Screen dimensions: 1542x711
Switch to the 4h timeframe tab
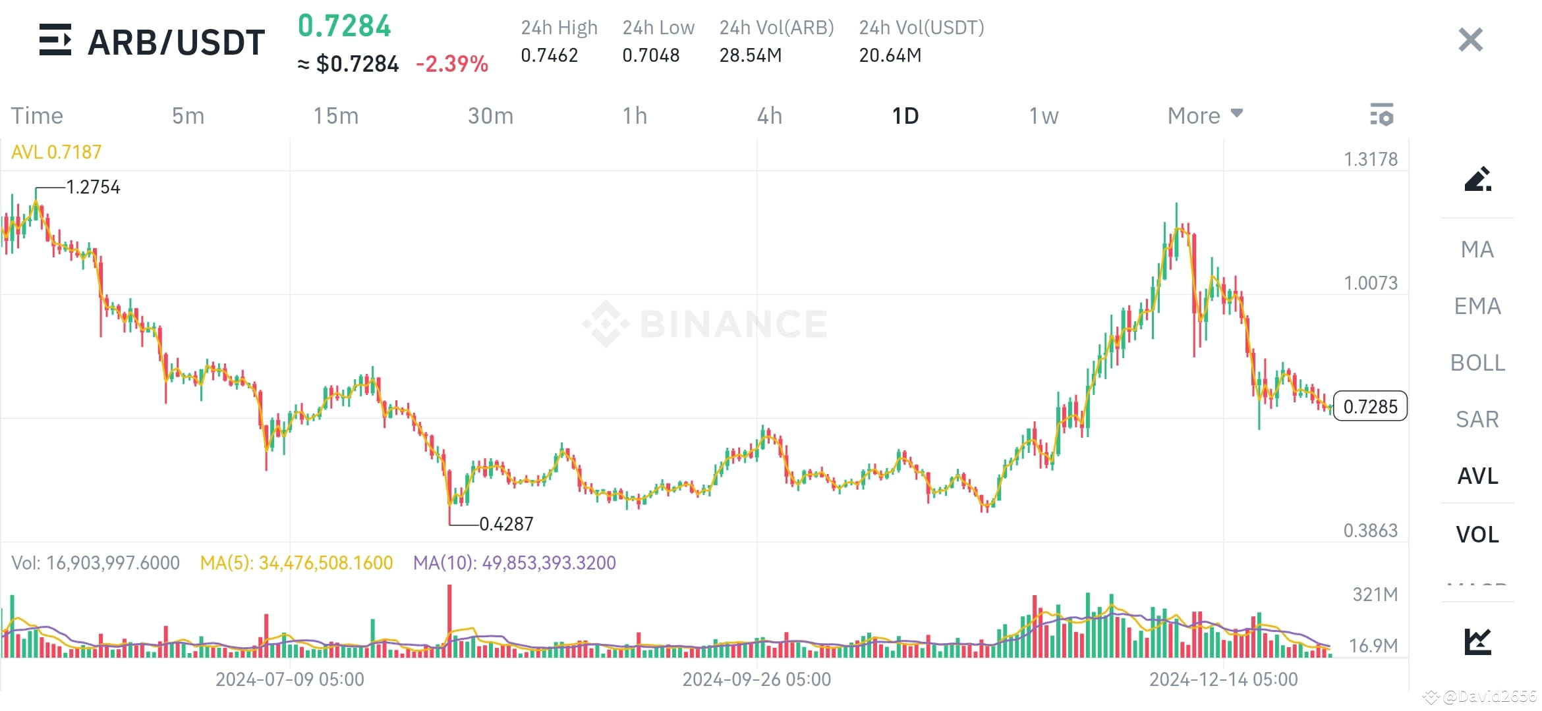[768, 115]
